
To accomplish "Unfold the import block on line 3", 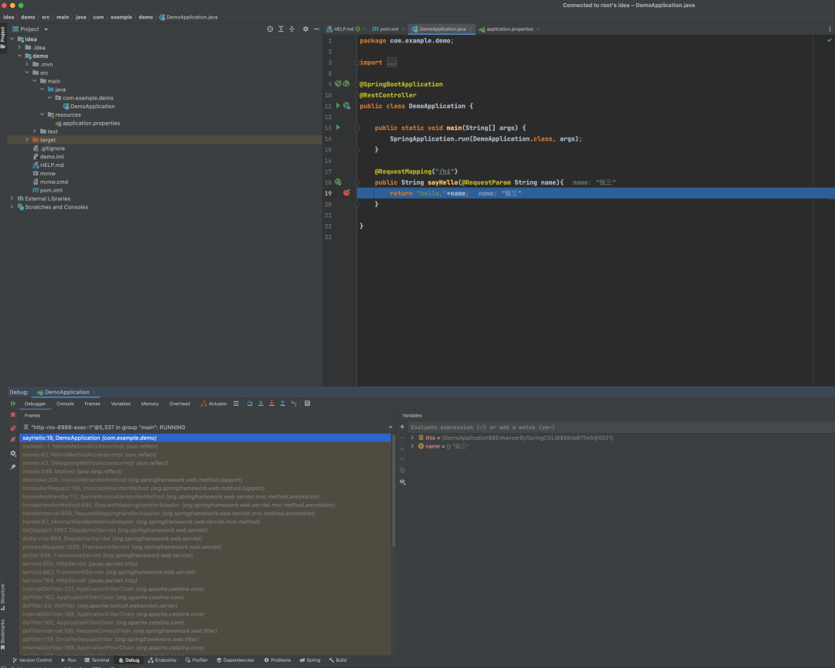I will click(356, 63).
